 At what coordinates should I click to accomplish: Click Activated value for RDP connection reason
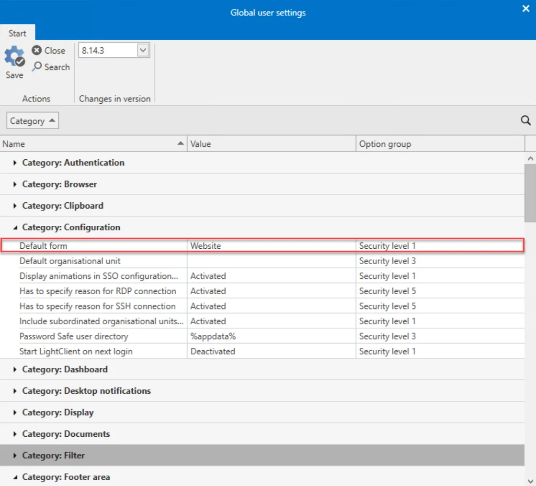click(x=208, y=291)
